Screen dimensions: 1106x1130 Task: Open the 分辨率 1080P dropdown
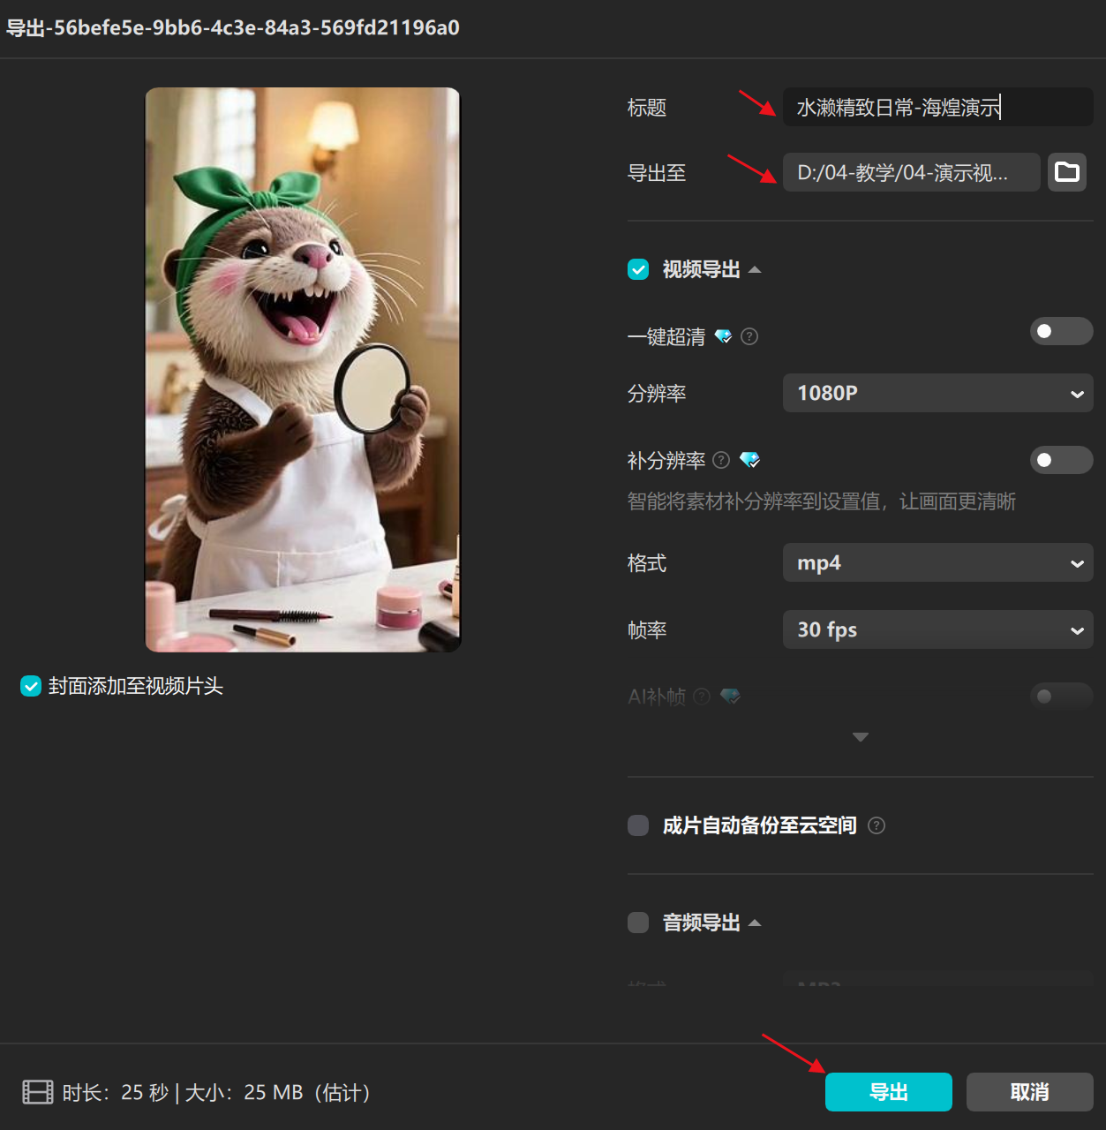pos(937,393)
